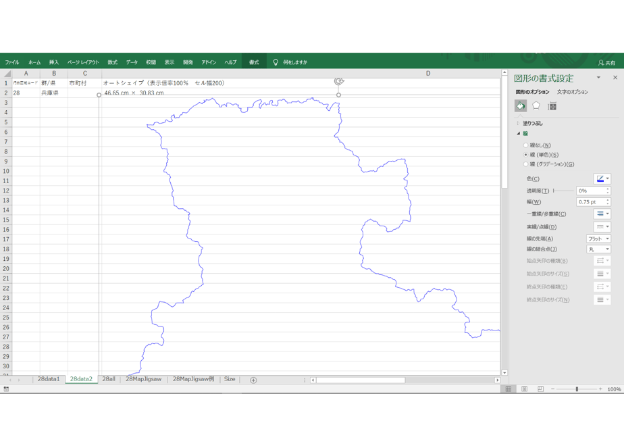This screenshot has height=446, width=624.
Task: Open the 線の先端 flat cap dropdown
Action: [x=598, y=239]
